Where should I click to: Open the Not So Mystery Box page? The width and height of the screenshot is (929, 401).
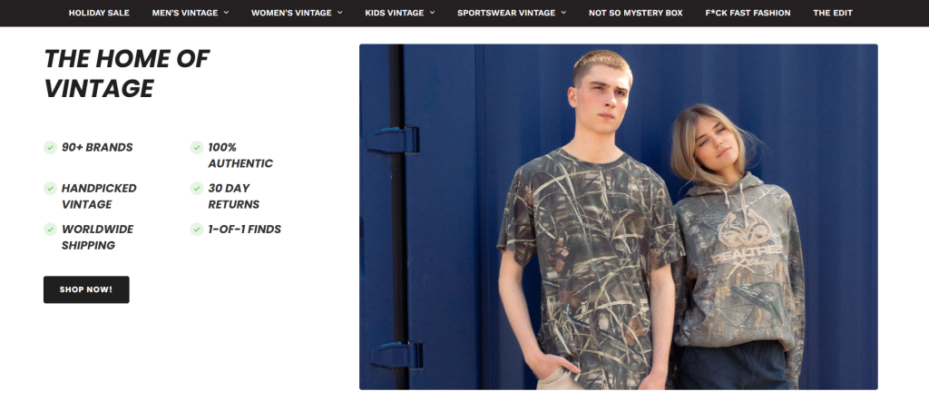pyautogui.click(x=636, y=13)
